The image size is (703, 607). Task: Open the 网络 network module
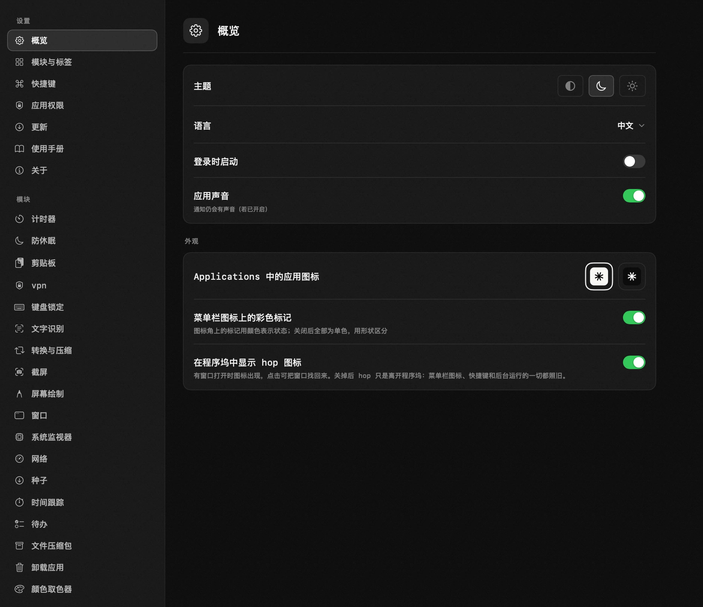[x=82, y=459]
